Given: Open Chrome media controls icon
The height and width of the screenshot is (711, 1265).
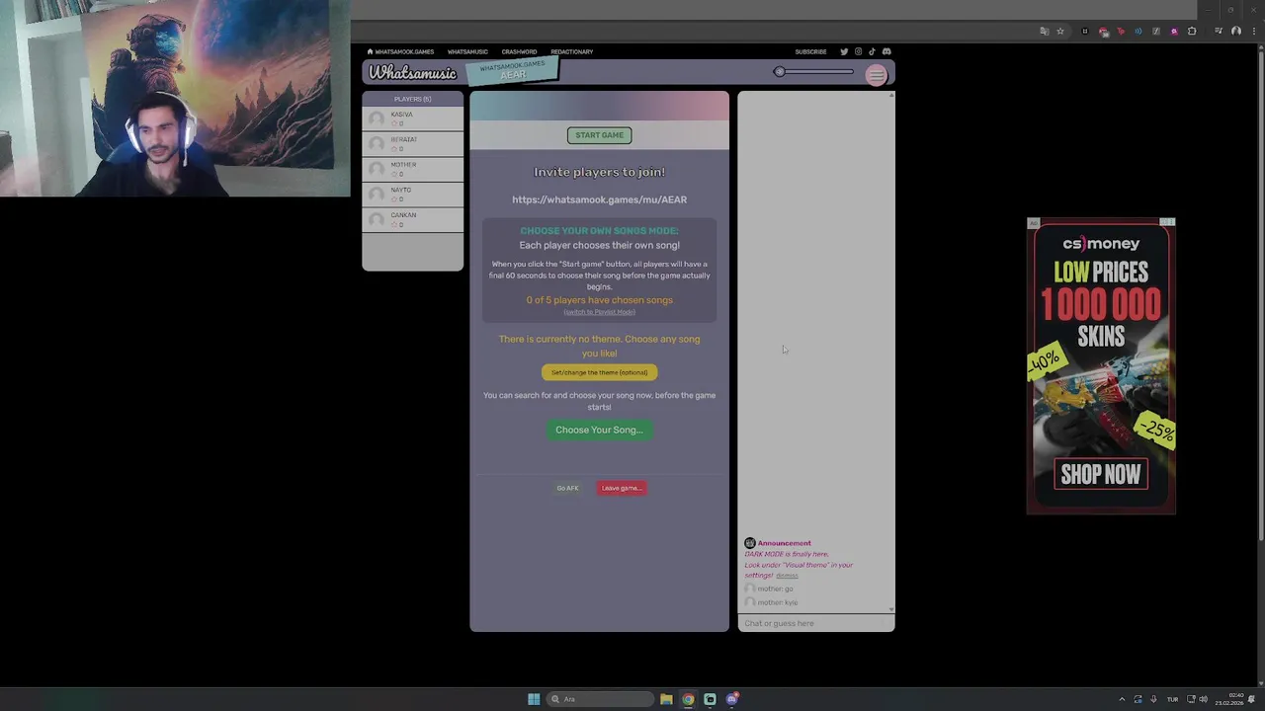Looking at the screenshot, I should [x=1219, y=32].
